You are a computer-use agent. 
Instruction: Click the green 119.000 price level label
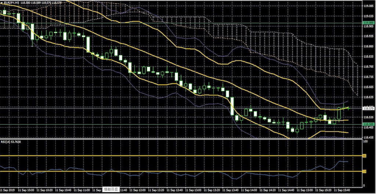[x=369, y=22]
